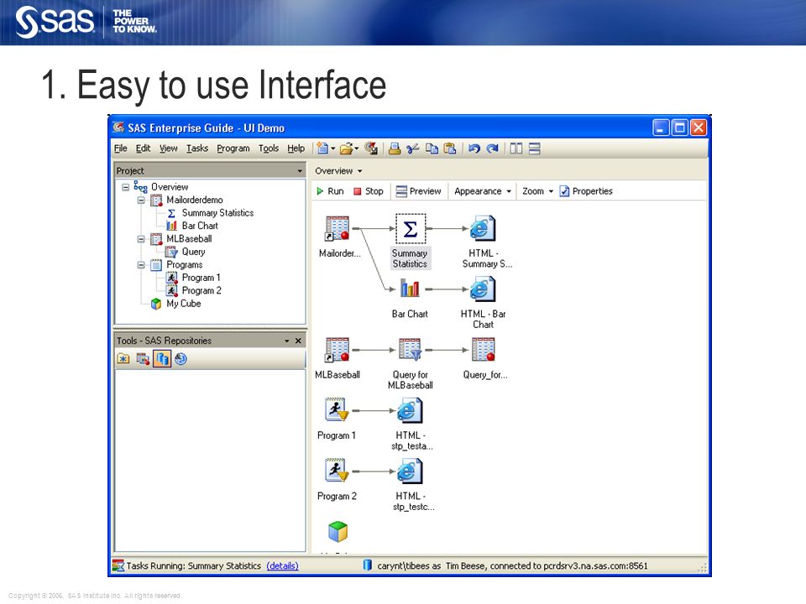Screen dimensions: 806x604
Task: Click the new/open dropdown arrow beside New icon
Action: coord(333,149)
